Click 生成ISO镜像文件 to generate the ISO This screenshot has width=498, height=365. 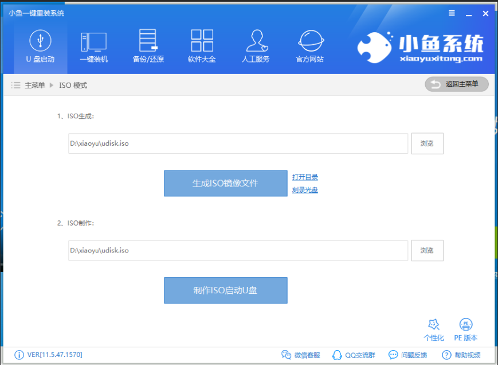coord(225,184)
